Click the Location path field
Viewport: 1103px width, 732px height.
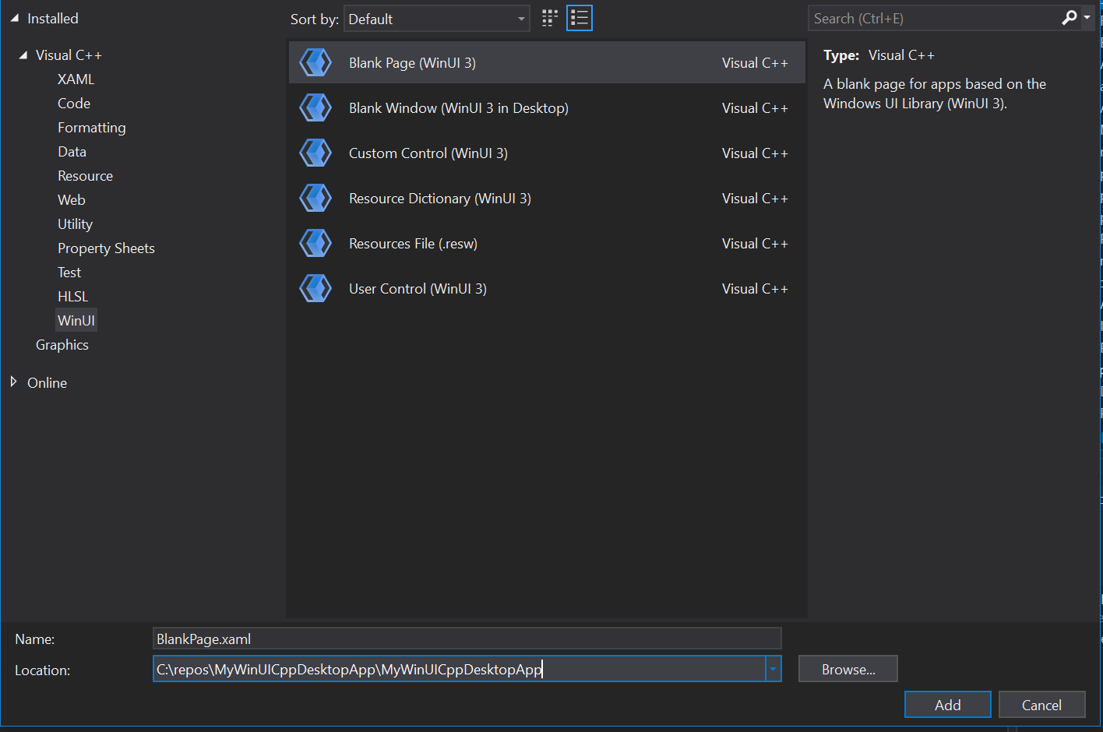[460, 669]
